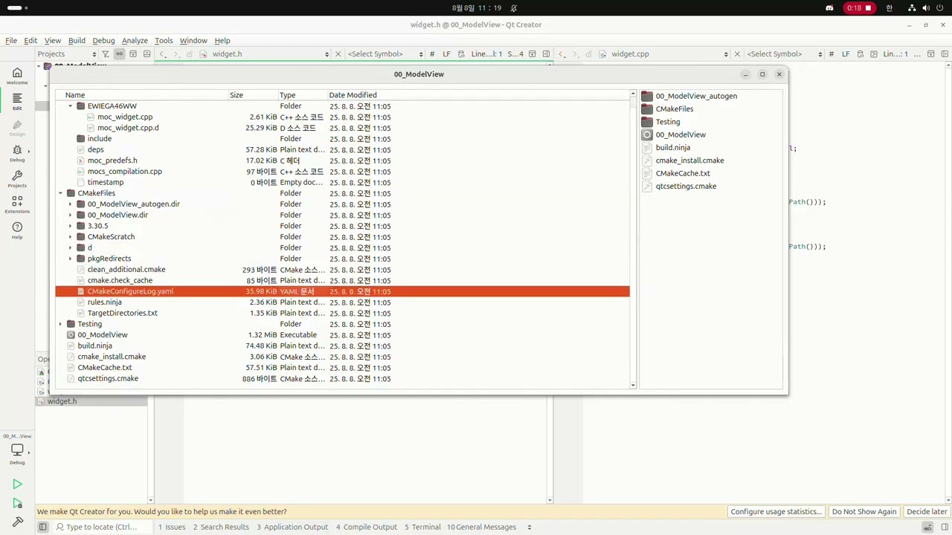Click the Discord tray icon

(x=829, y=8)
